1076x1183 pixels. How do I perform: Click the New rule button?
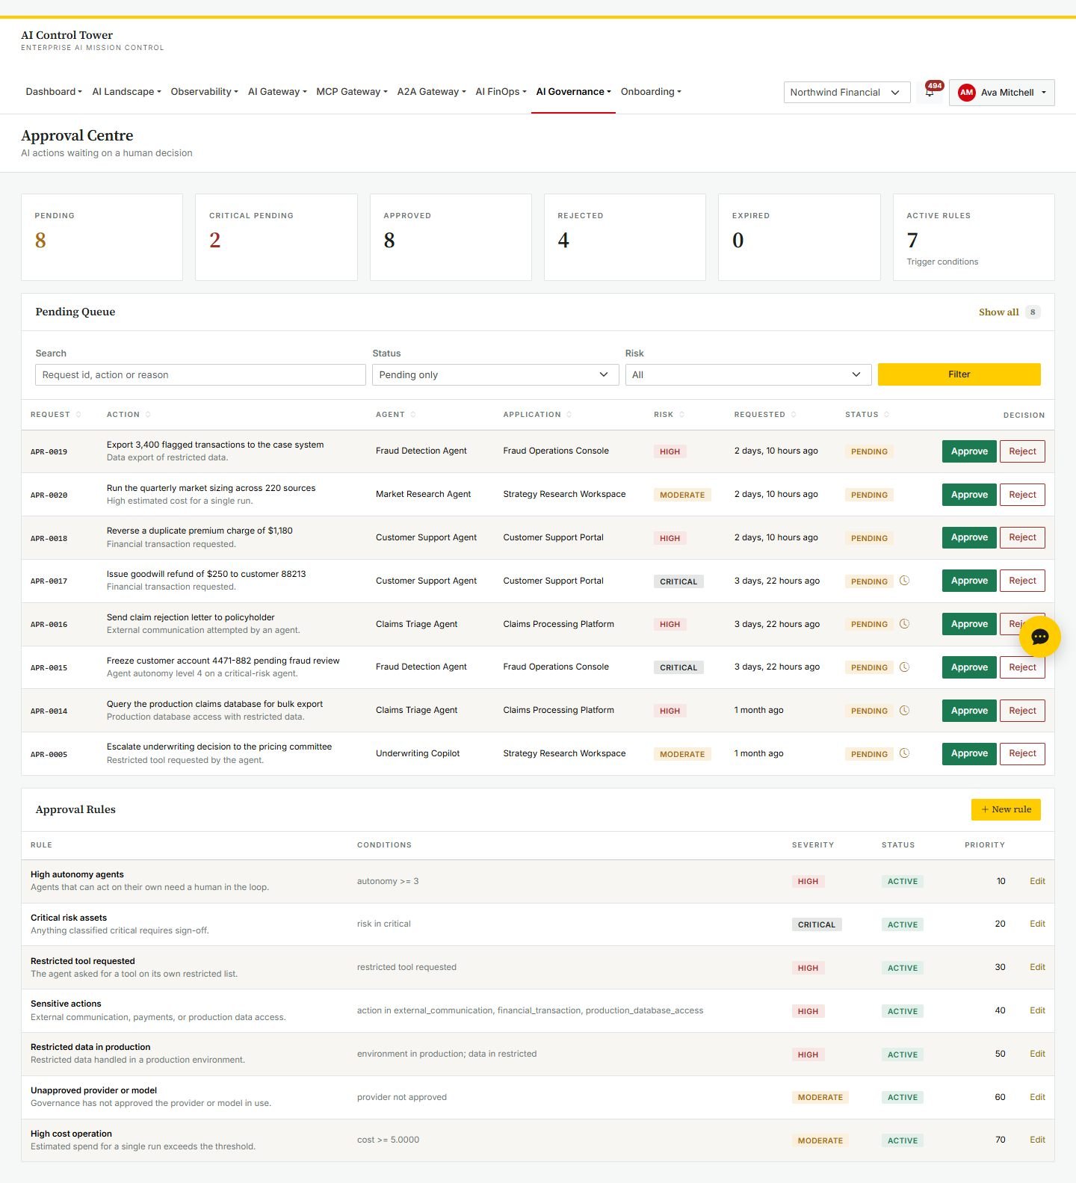point(1006,809)
